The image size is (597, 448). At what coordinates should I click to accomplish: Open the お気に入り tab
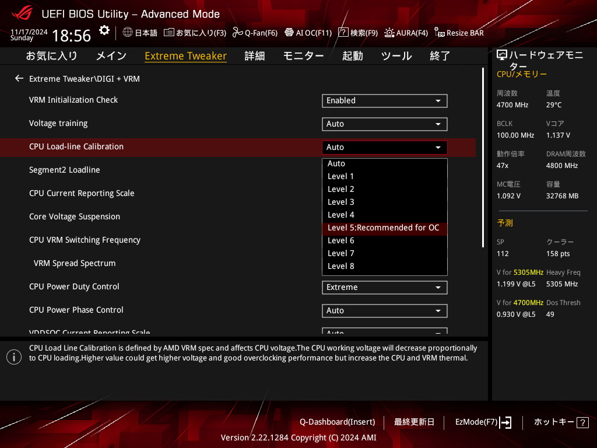(51, 56)
